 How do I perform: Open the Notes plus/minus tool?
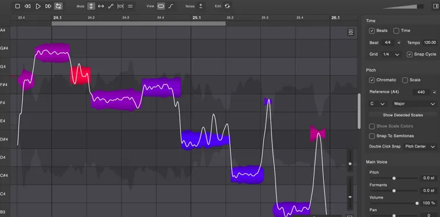pyautogui.click(x=201, y=6)
